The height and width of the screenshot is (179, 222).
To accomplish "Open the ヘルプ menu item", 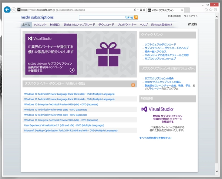I will 144,25.
